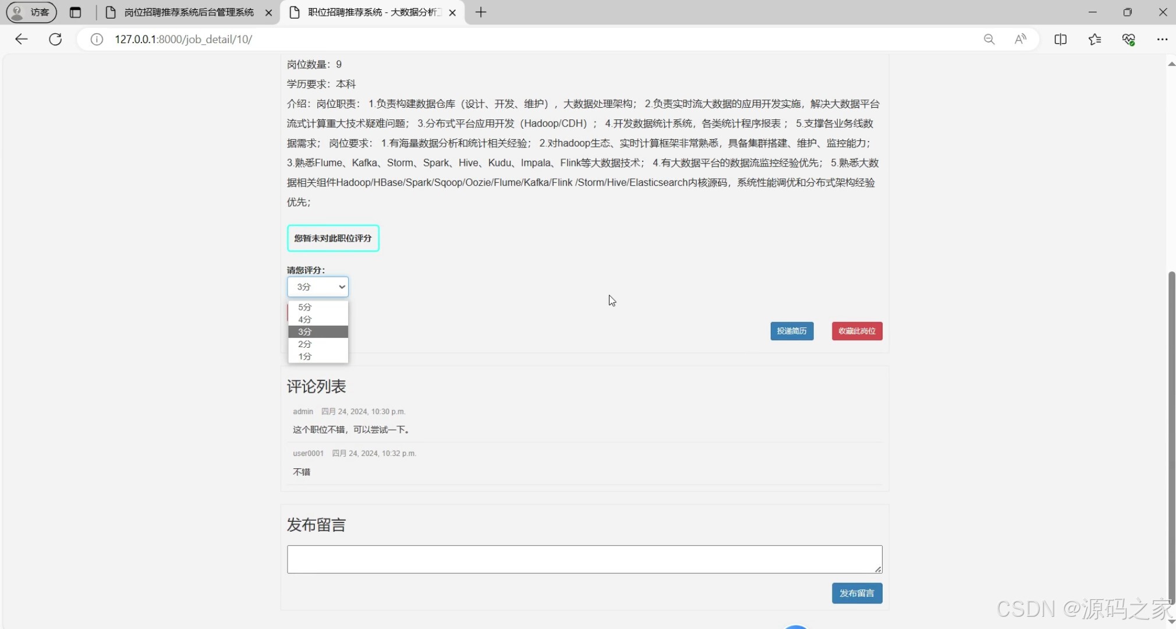Viewport: 1176px width, 629px height.
Task: Open split screen view icon
Action: (1061, 39)
